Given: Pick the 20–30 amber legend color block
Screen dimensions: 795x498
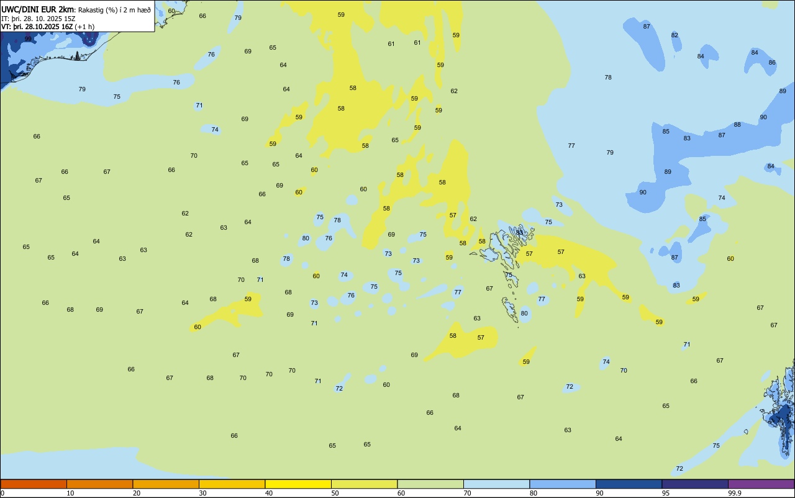Looking at the screenshot, I should pos(166,484).
